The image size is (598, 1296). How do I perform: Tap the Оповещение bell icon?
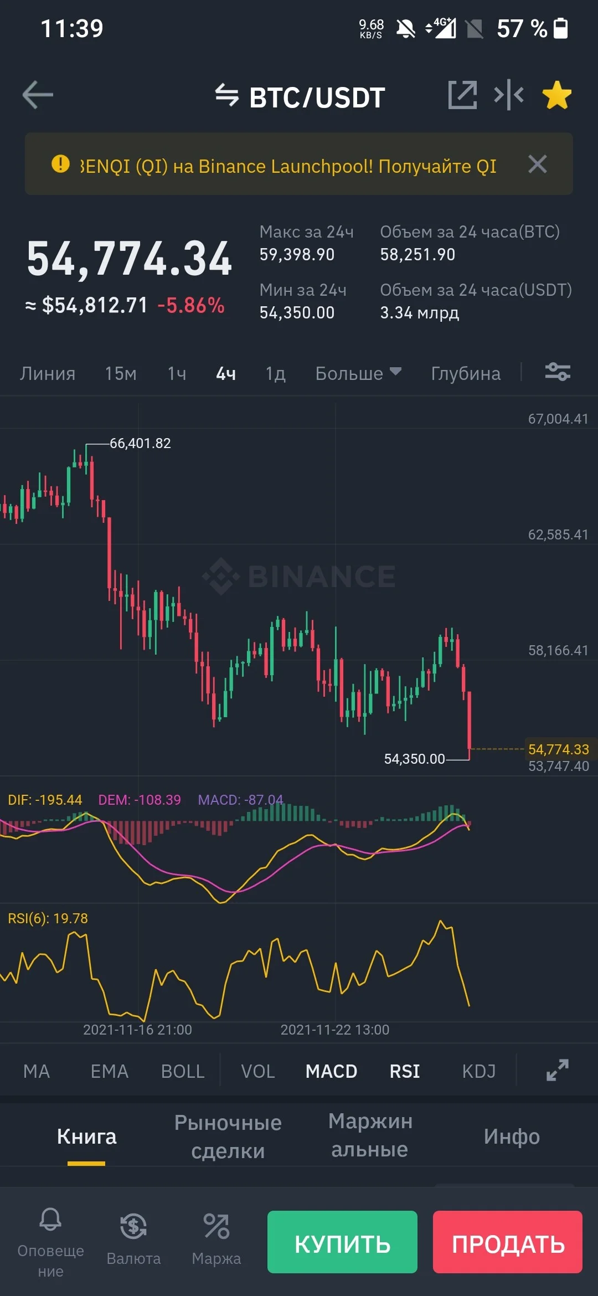(50, 1219)
